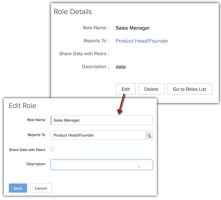221x200 pixels.
Task: Click the Reports To input field
Action: point(98,135)
